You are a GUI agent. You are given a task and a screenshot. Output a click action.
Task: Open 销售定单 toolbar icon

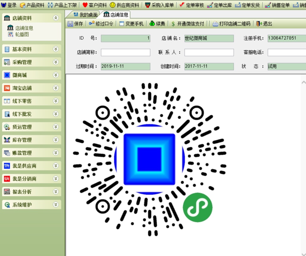click(268, 5)
